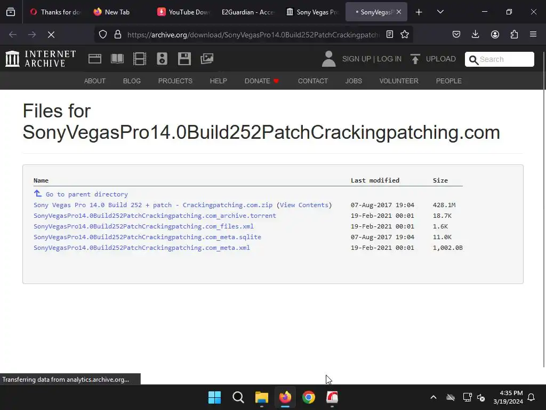Open Firefox application menu

coord(533,35)
